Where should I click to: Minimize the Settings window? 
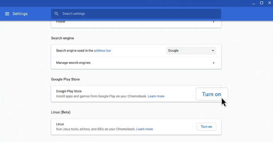coord(253,3)
